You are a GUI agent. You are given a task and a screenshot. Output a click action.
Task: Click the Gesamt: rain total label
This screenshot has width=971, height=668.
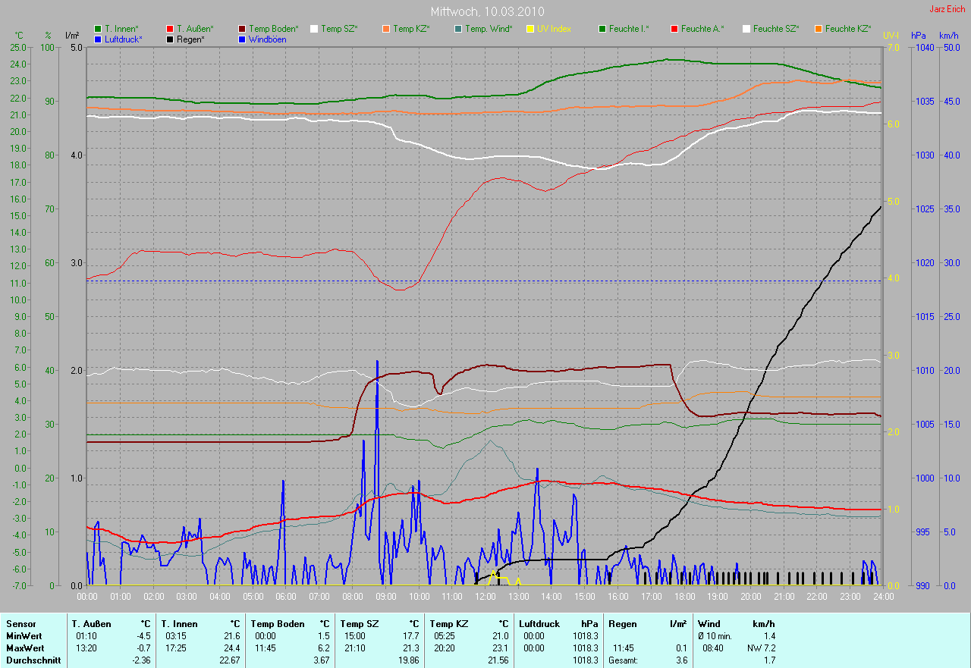pyautogui.click(x=624, y=660)
